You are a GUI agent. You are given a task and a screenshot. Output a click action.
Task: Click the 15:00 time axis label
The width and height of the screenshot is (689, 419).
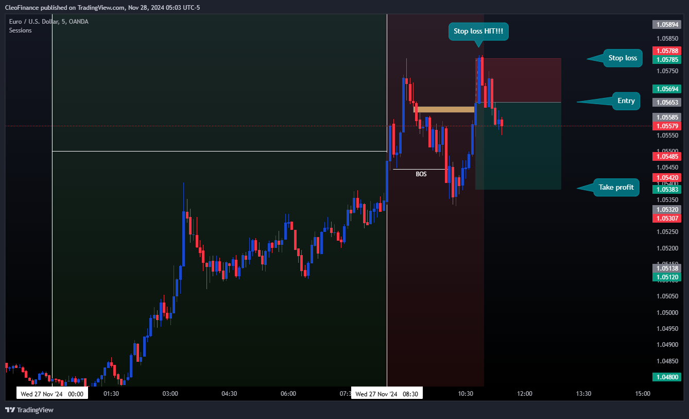click(643, 394)
